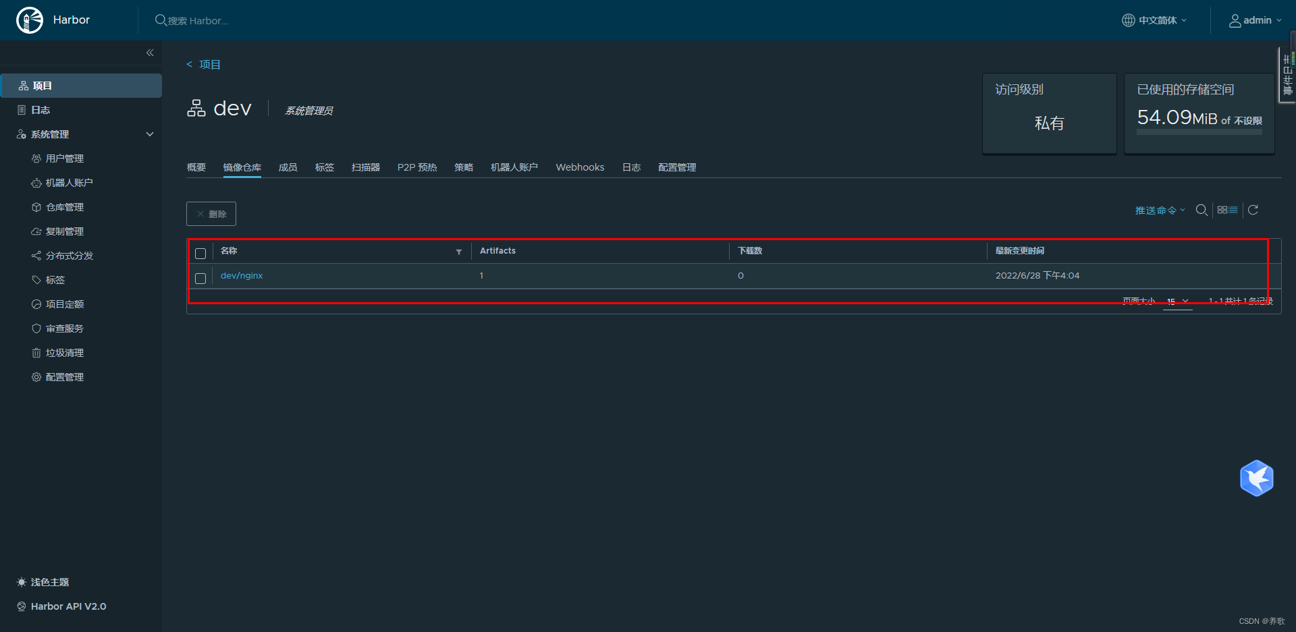The height and width of the screenshot is (632, 1296).
Task: Switch to the 策略 tab
Action: (464, 167)
